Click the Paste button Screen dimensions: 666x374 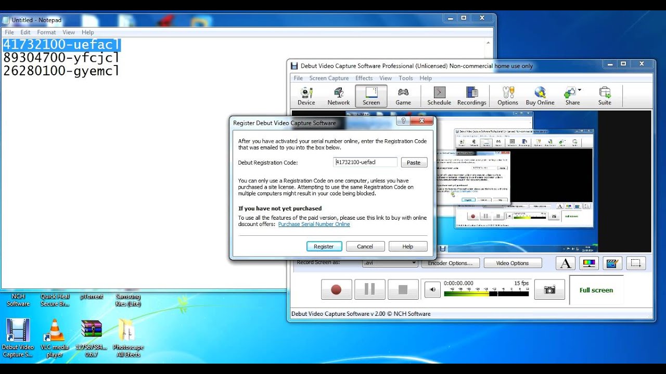[x=414, y=163]
